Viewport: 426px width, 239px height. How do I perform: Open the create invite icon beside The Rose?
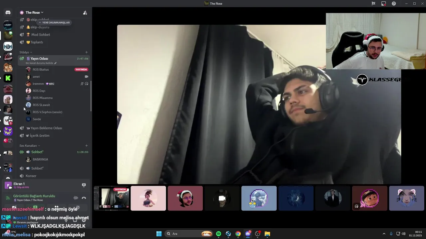[85, 13]
